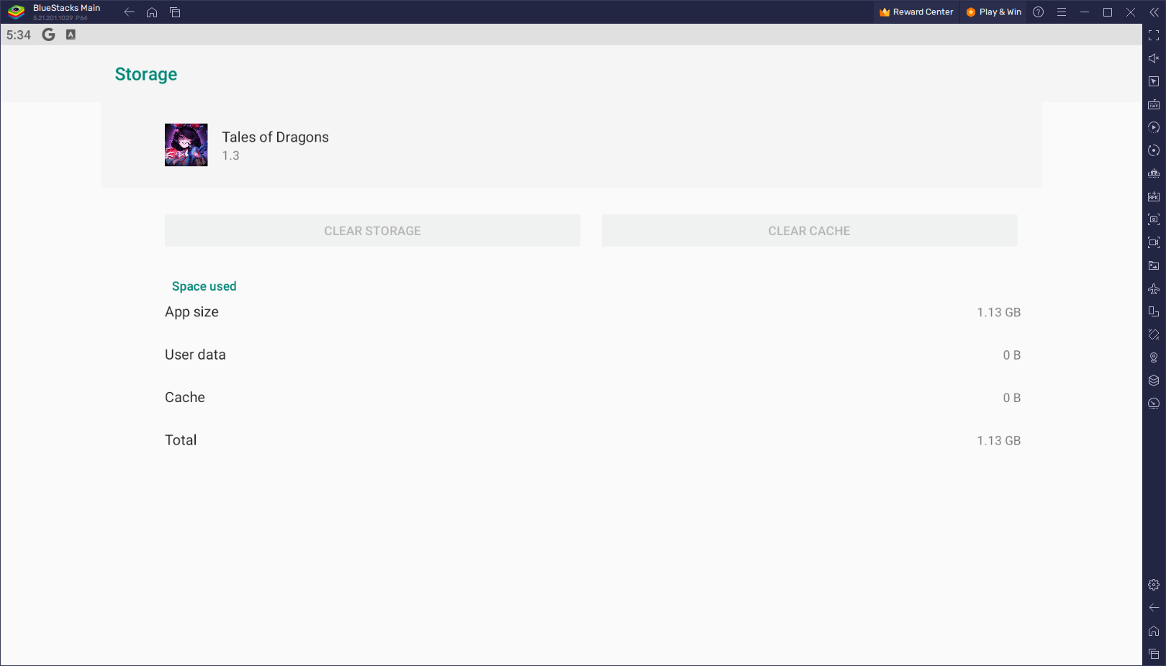
Task: Click the shake device icon
Action: pos(1154,334)
